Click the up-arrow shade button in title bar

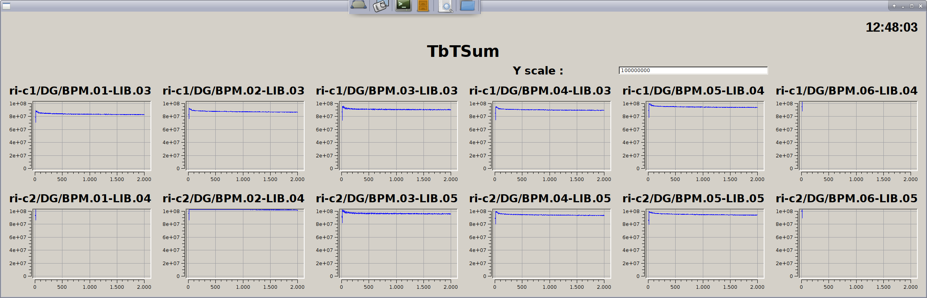pyautogui.click(x=894, y=6)
